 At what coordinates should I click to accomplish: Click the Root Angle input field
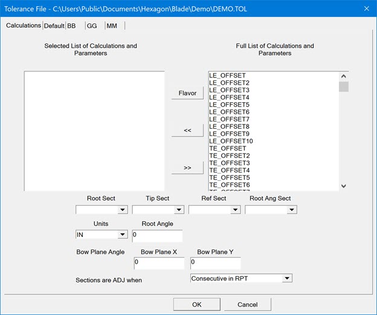[x=156, y=235]
